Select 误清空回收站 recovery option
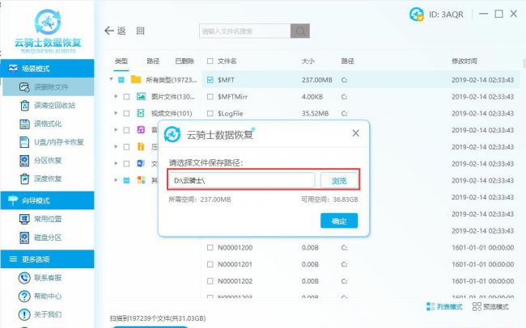 click(x=49, y=106)
